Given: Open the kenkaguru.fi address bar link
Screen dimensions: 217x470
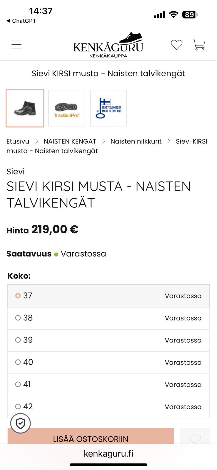Looking at the screenshot, I should [x=108, y=453].
